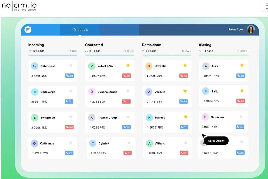Screen dimensions: 268x179
Task: Click the GlitchNest avatar icon
Action: click(x=34, y=66)
